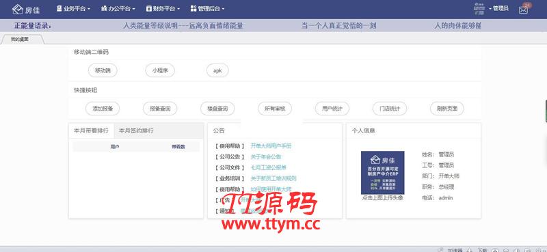Viewport: 547px width, 252px height.
Task: Click the 移动端 QR code button
Action: click(103, 70)
